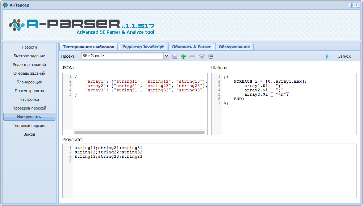Click the diamond icon in the toolbar
363x206 pixels.
202,56
